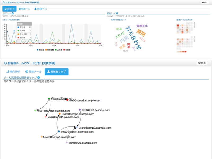Click edit icon beside top panel title
The height and width of the screenshot is (159, 212).
pos(4,2)
